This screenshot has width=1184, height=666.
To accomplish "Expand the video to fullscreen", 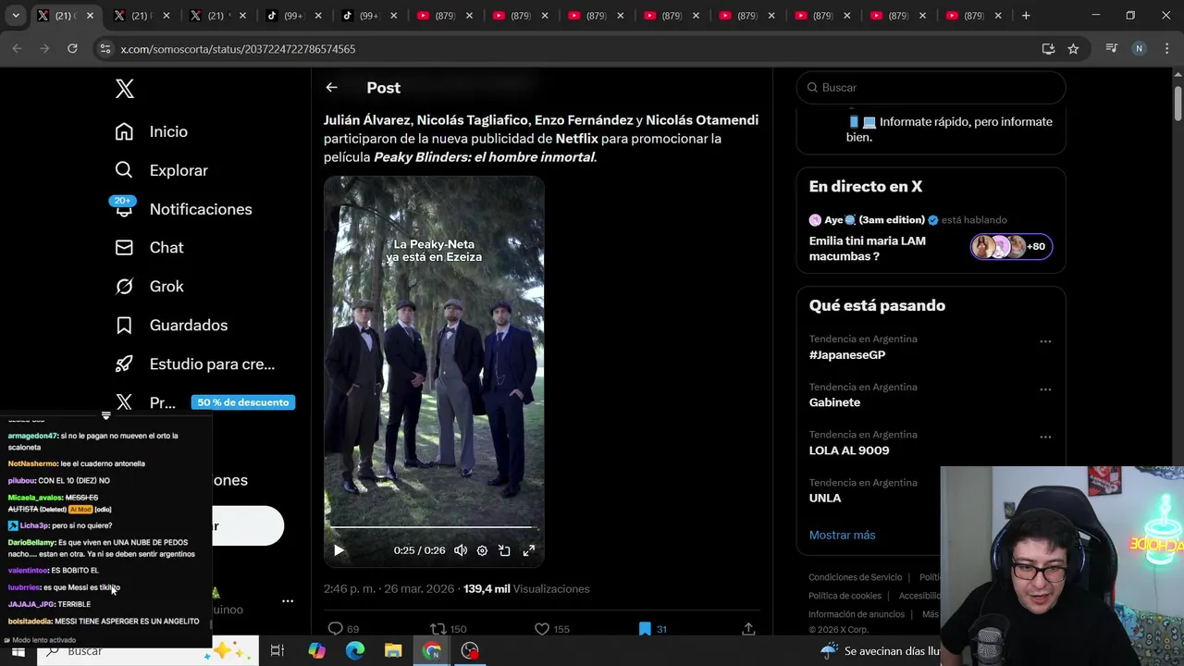I will coord(529,550).
